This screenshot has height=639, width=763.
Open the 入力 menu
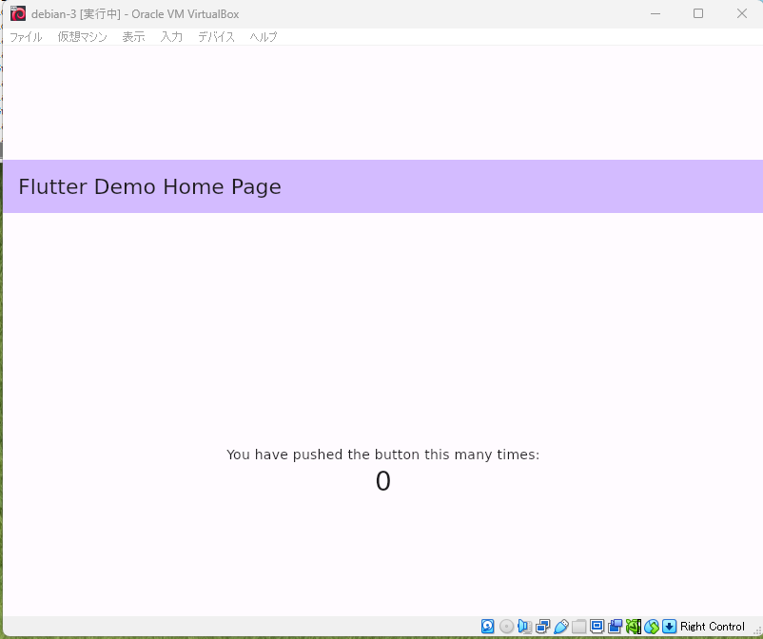point(171,37)
